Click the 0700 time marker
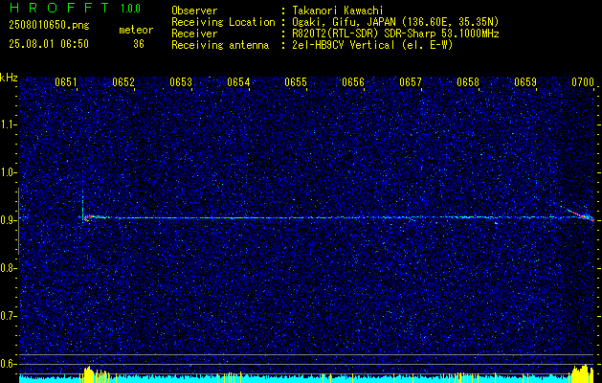 coord(583,81)
